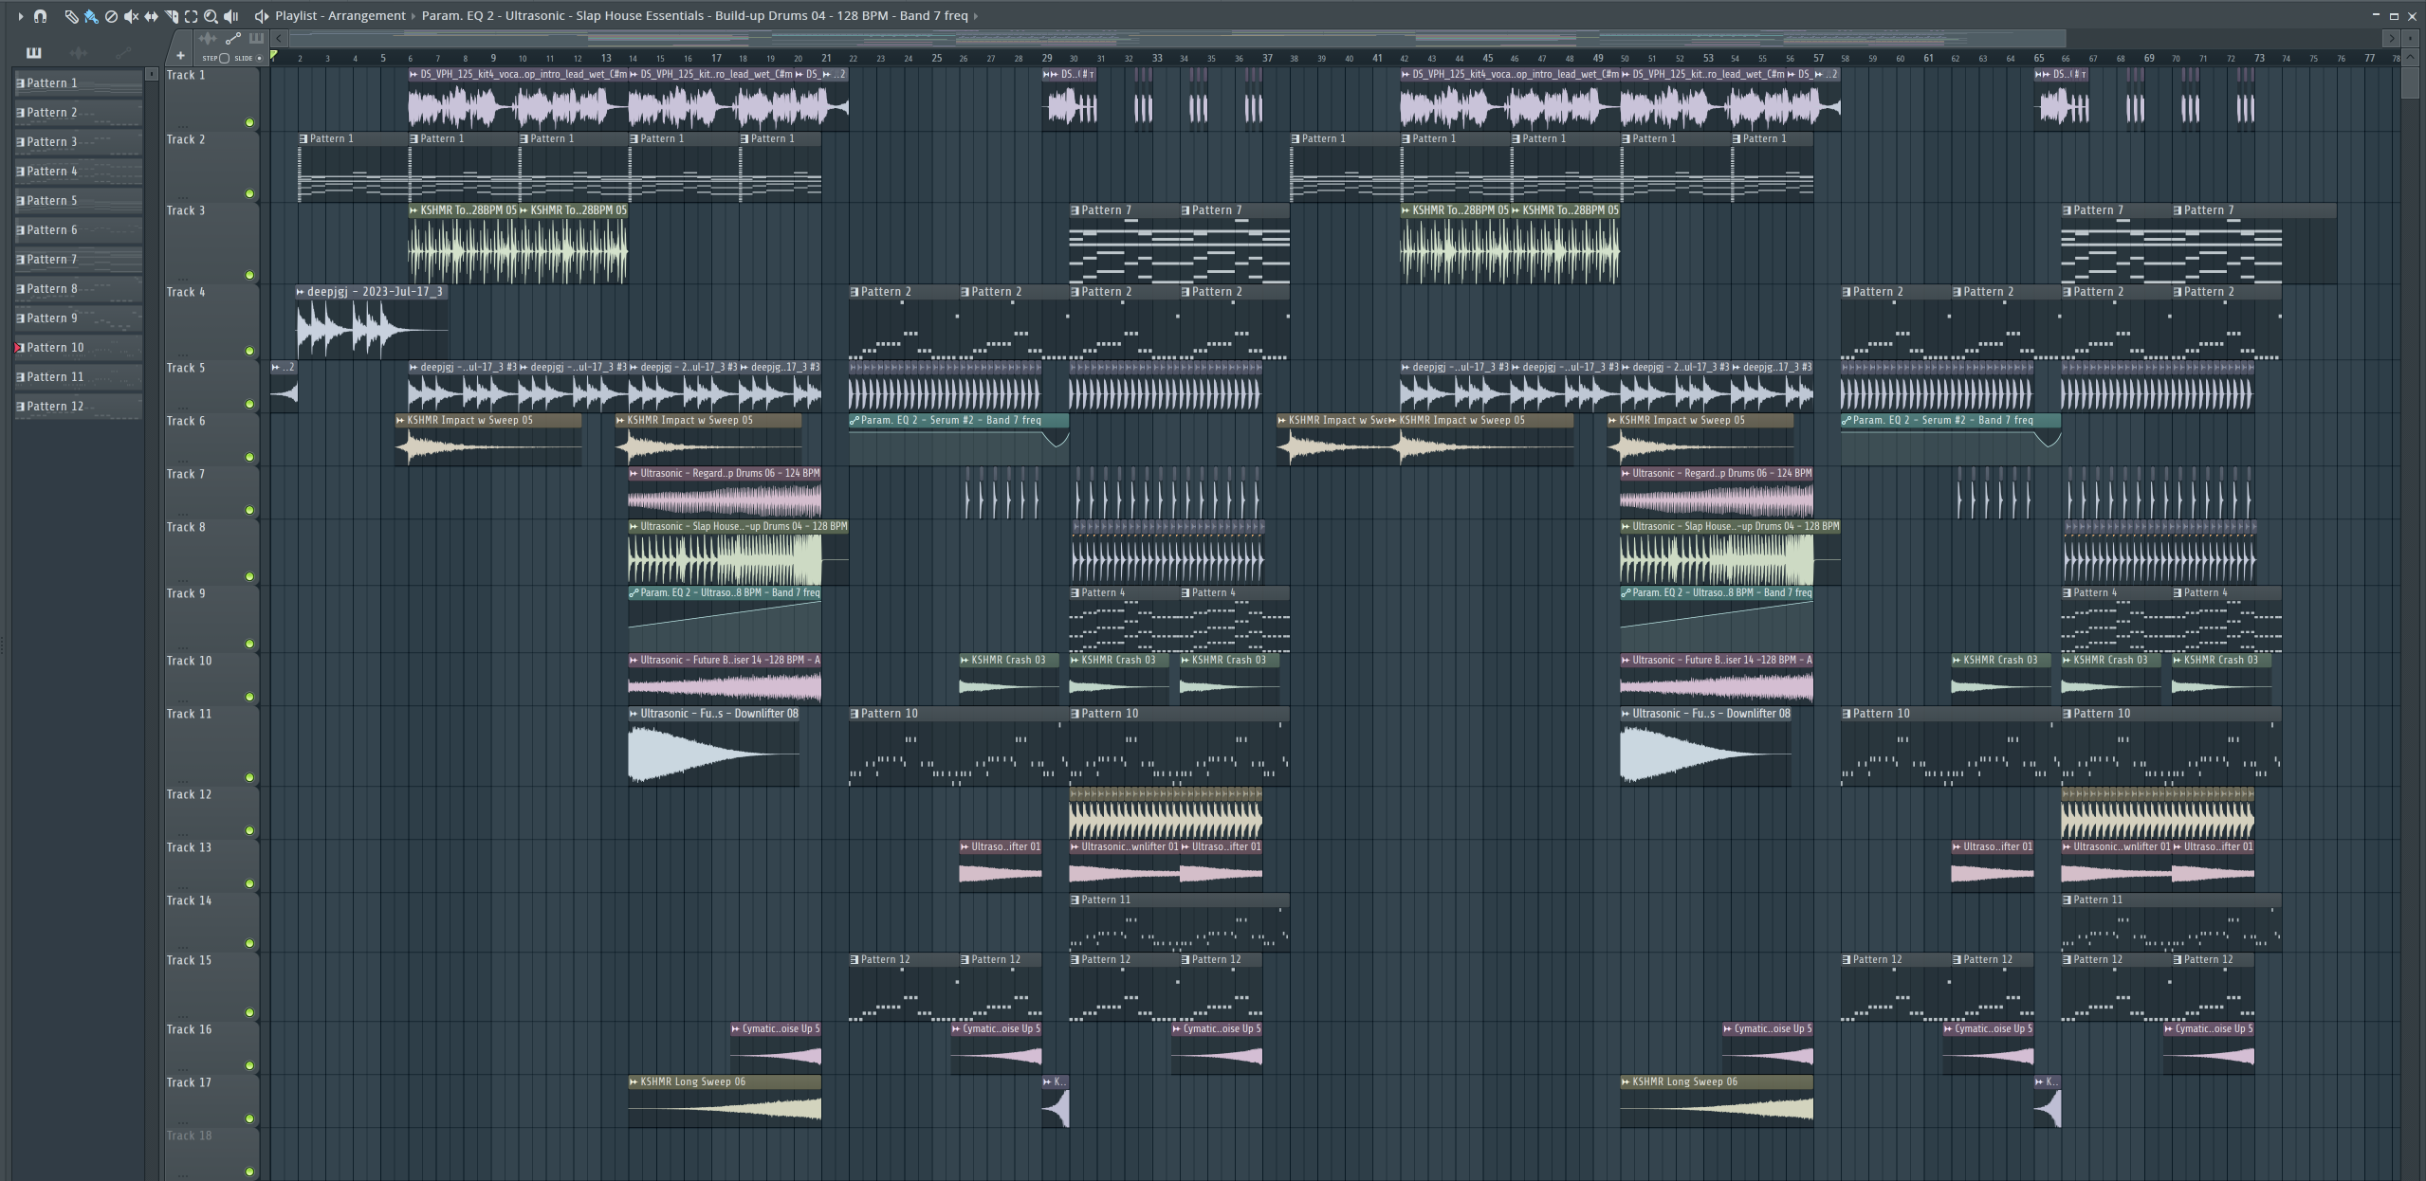Click the playhead marker at bar 1

pyautogui.click(x=274, y=57)
